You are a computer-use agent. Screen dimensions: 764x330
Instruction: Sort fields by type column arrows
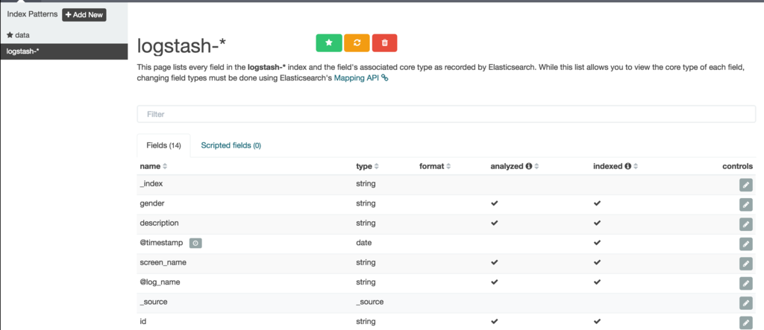377,166
